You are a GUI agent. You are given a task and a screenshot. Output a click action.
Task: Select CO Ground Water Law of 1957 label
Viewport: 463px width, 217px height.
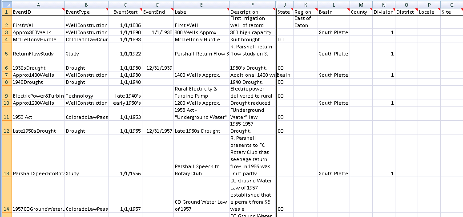click(x=201, y=195)
